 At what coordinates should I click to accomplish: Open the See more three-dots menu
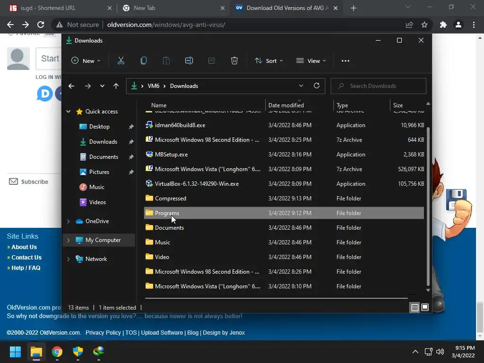[346, 61]
